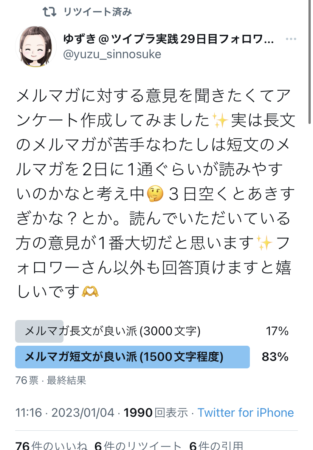Click the heart hands emoji ending the tweet
The width and height of the screenshot is (313, 450).
coord(90,292)
